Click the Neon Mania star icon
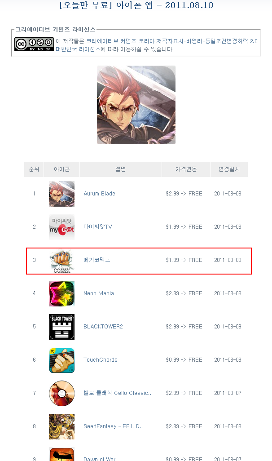Image resolution: width=272 pixels, height=461 pixels. 61,293
